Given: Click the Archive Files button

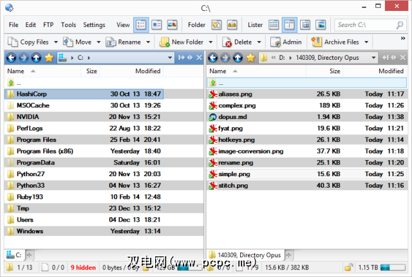Looking at the screenshot, I should tap(335, 42).
